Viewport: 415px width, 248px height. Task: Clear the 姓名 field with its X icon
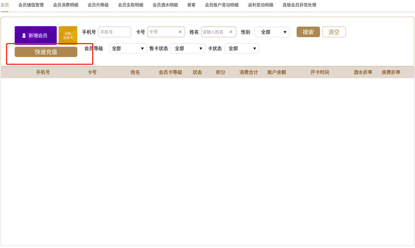click(231, 32)
